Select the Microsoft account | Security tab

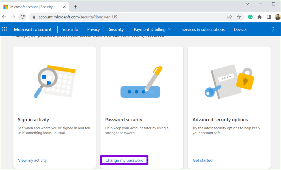coord(35,7)
